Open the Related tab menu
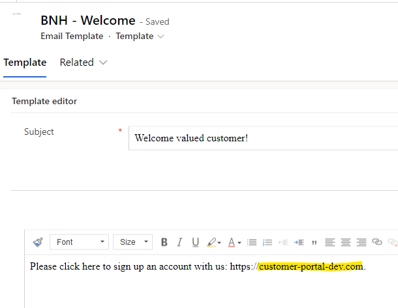The height and width of the screenshot is (308, 398). [84, 63]
